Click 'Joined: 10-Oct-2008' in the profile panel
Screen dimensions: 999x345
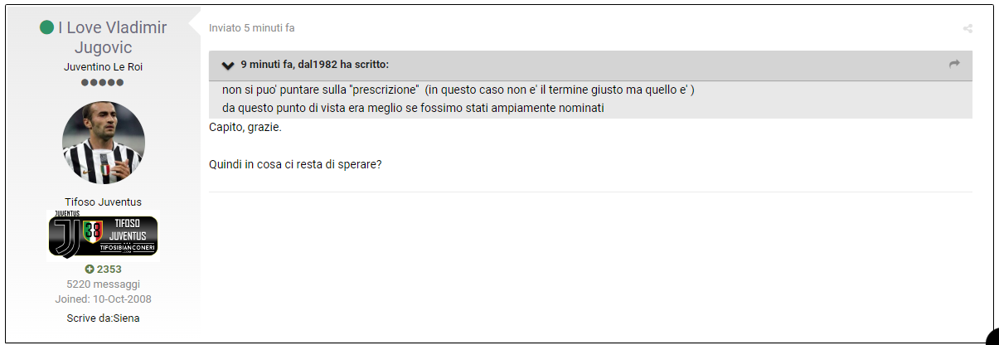point(104,299)
